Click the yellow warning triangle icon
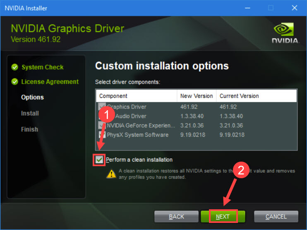 click(x=111, y=173)
